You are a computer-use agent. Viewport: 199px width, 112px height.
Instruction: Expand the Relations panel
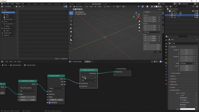[173, 76]
